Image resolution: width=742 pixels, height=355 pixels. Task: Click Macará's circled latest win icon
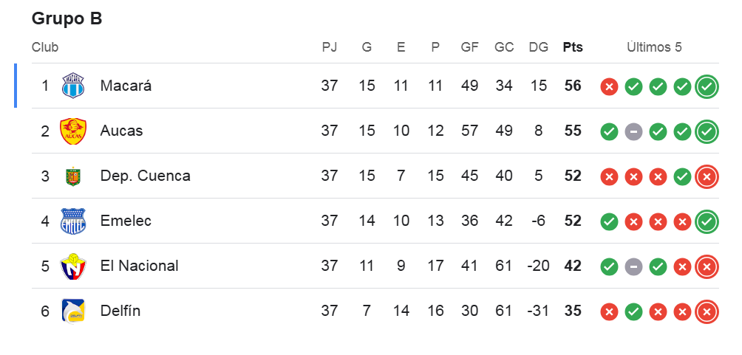(707, 86)
